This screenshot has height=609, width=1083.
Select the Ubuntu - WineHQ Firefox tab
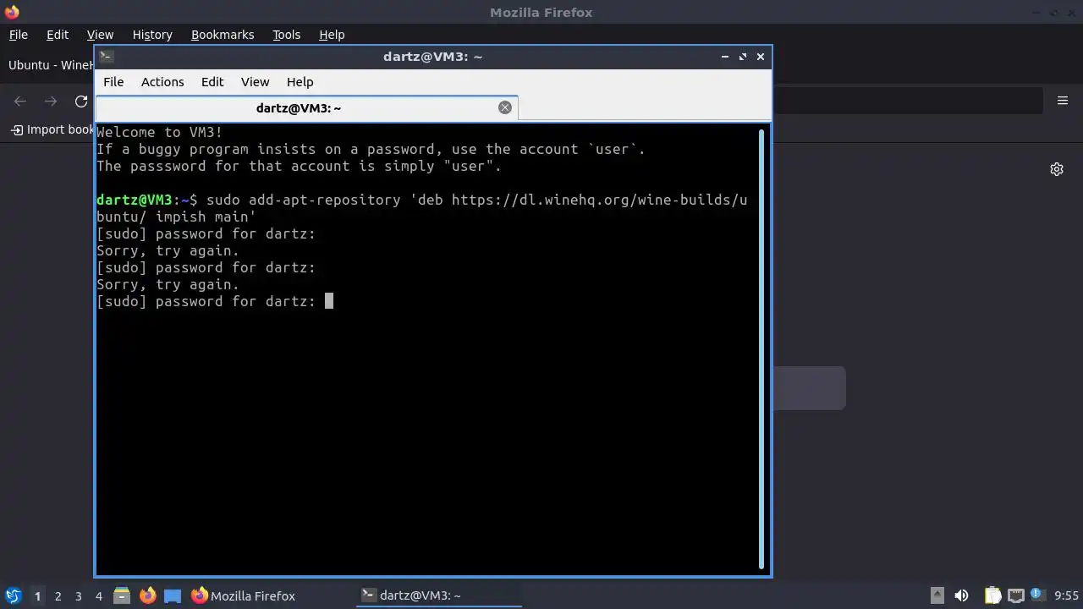pos(49,65)
